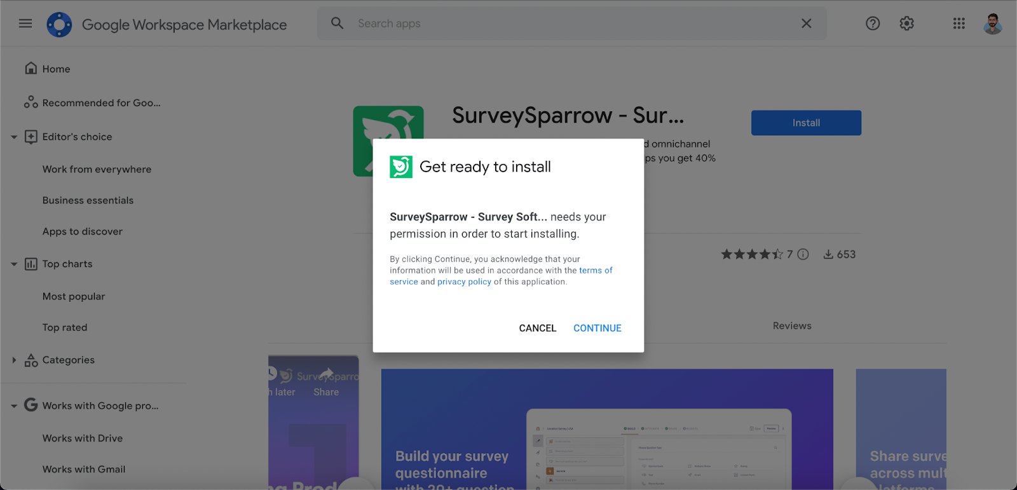This screenshot has width=1017, height=490.
Task: Open the video preview thumbnail with Share
Action: pyautogui.click(x=313, y=423)
